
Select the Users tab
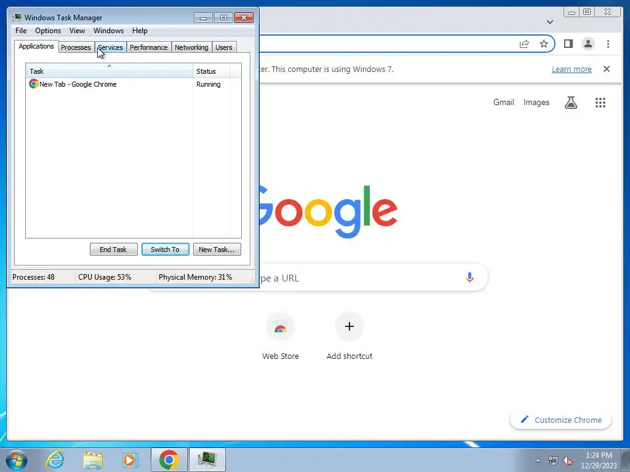[x=224, y=47]
